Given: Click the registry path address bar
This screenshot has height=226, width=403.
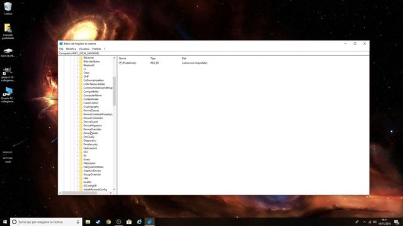Looking at the screenshot, I should click(x=213, y=53).
